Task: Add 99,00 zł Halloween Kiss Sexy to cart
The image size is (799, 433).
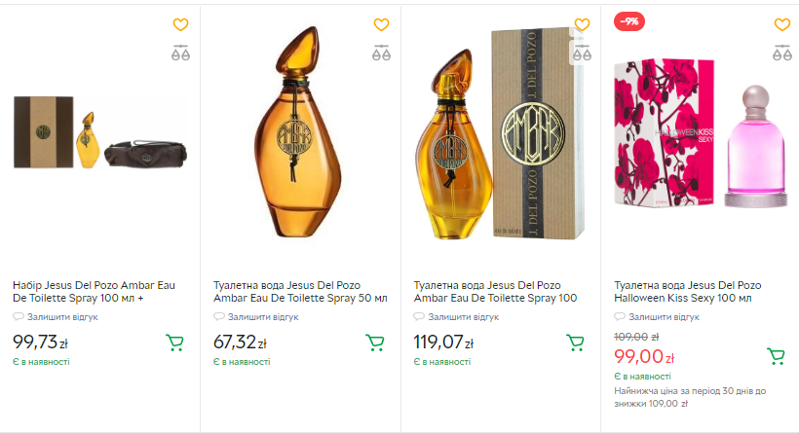Action: pos(777,356)
